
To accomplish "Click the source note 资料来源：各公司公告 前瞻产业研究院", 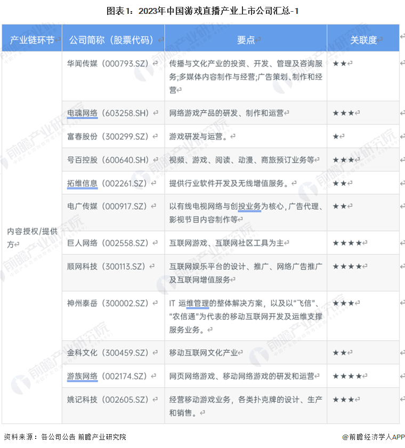I will click(x=65, y=437).
